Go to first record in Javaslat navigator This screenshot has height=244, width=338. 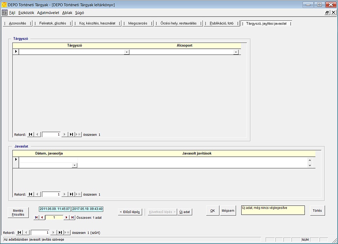(31, 194)
